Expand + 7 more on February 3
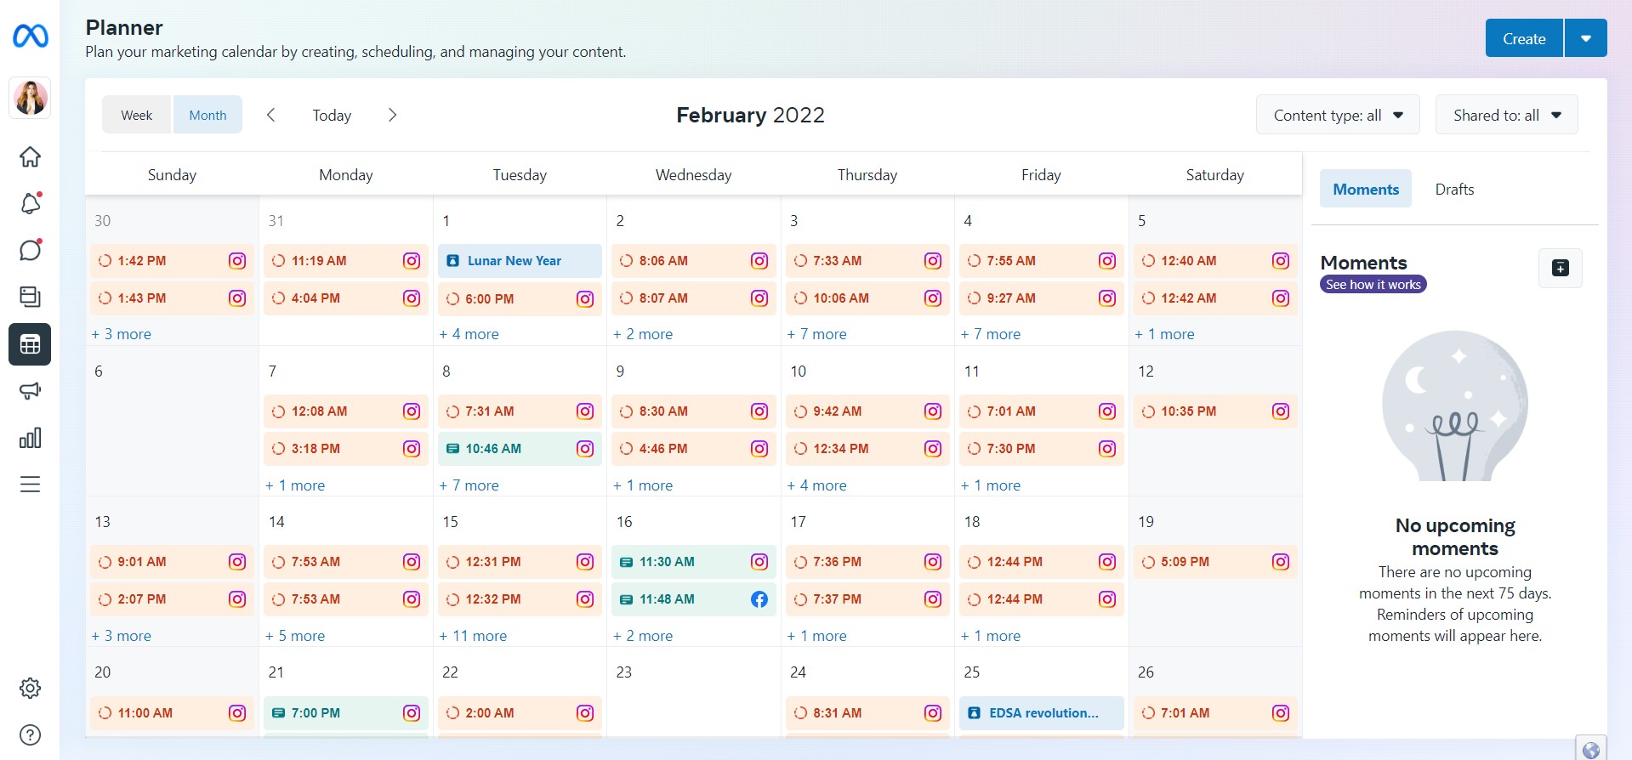Screen dimensions: 1632x760 pos(816,334)
